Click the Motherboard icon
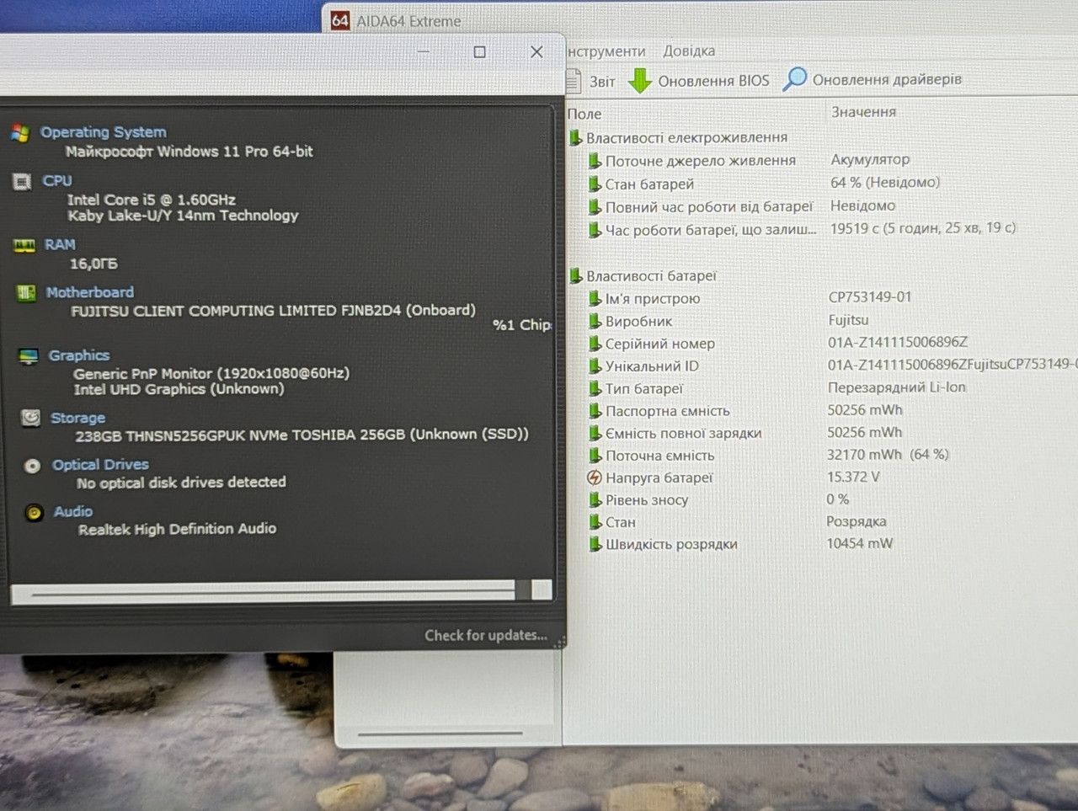 [26, 292]
